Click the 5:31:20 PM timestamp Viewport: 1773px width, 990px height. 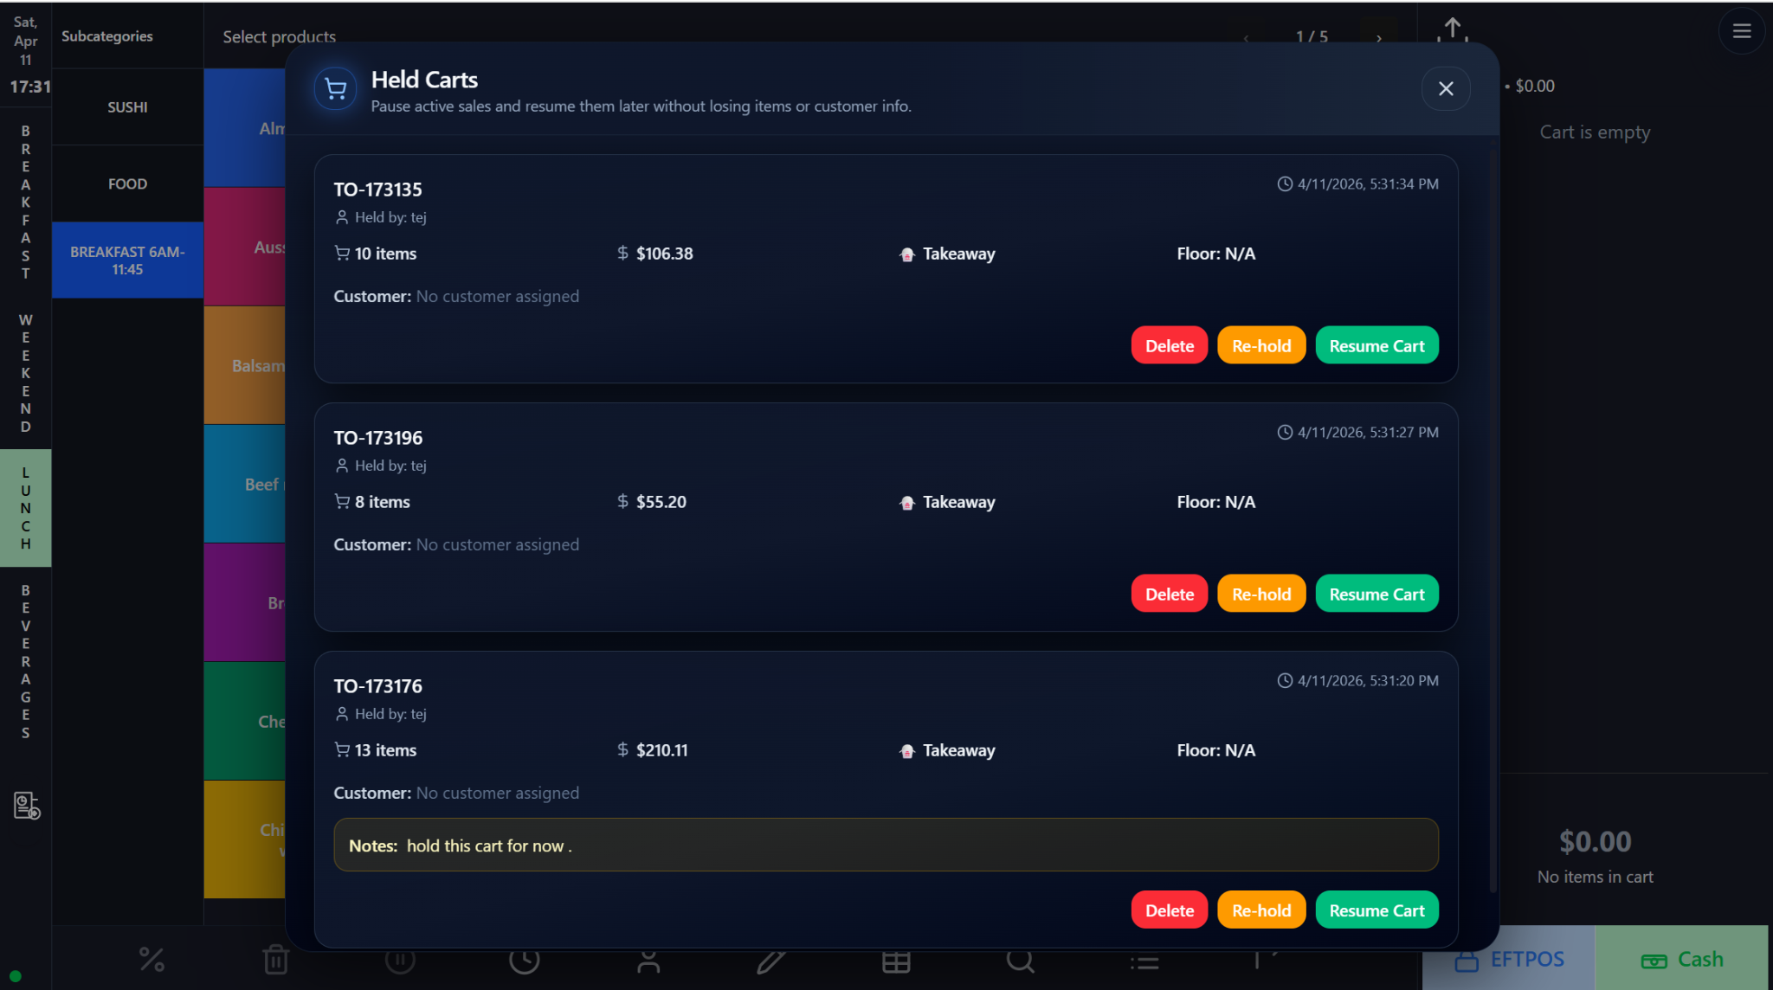point(1368,681)
